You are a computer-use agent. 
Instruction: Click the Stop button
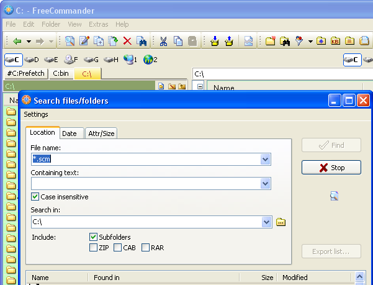point(331,168)
